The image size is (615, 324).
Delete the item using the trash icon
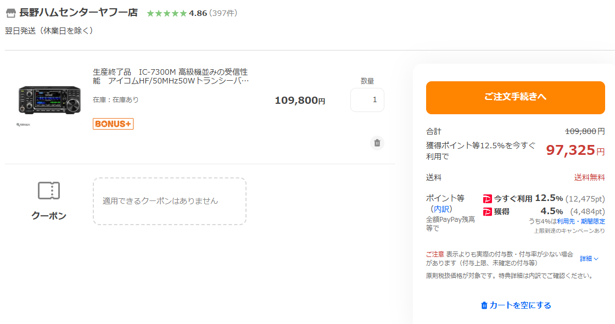point(377,143)
